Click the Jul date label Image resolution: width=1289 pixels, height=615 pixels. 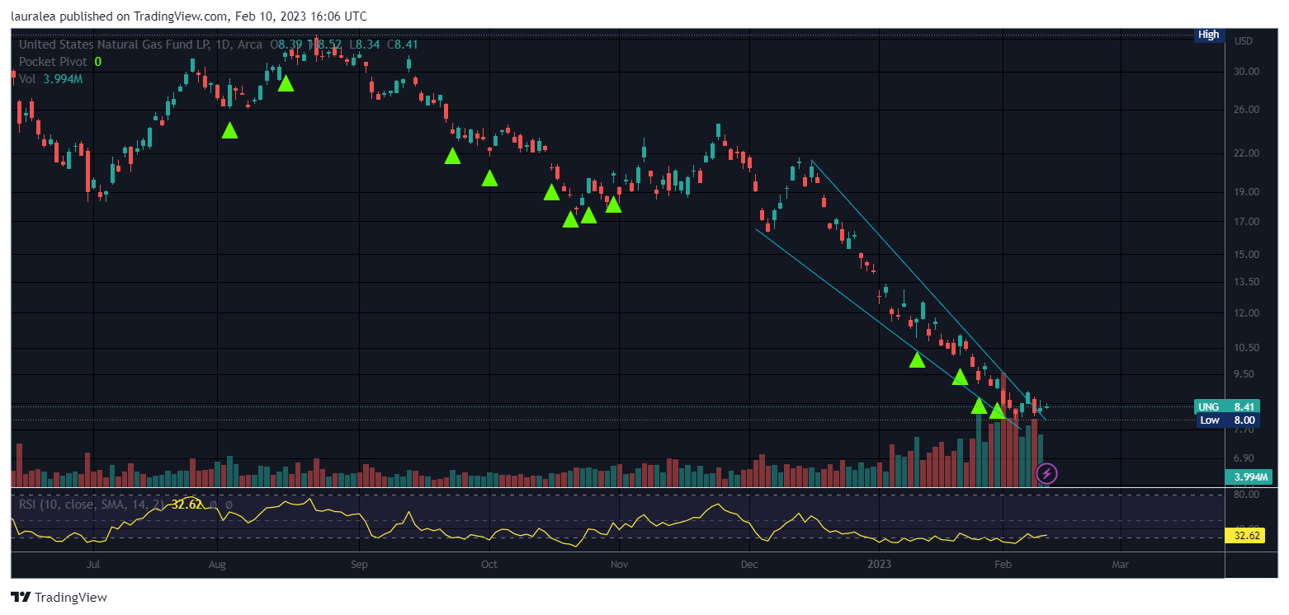pyautogui.click(x=93, y=566)
